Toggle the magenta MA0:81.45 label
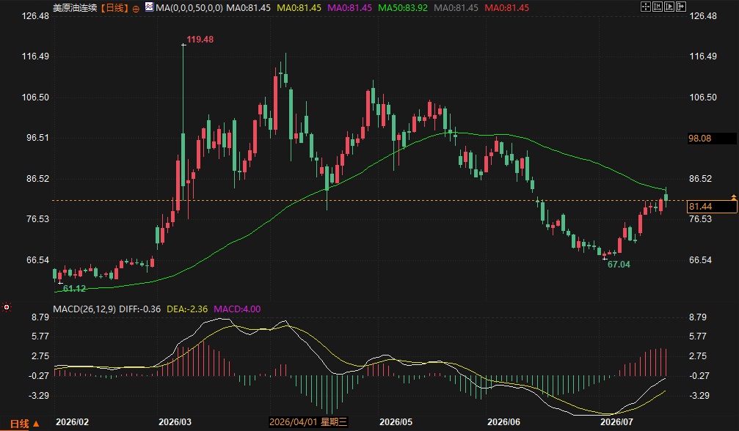Screen dimensions: 739x431 [350, 8]
